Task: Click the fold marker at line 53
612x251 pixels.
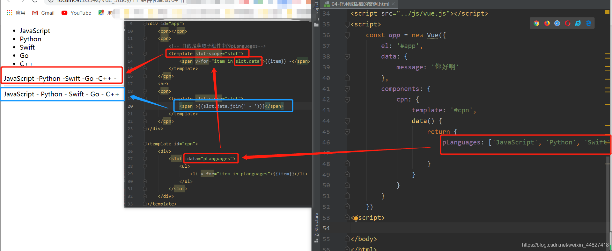Action: tap(347, 218)
